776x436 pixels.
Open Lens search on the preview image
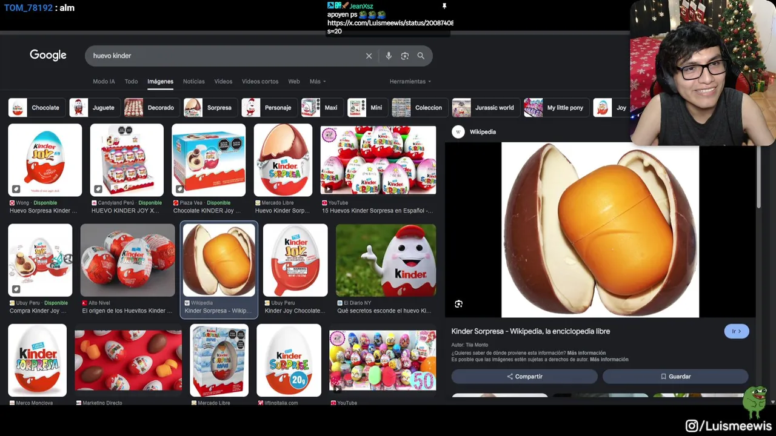coord(458,304)
